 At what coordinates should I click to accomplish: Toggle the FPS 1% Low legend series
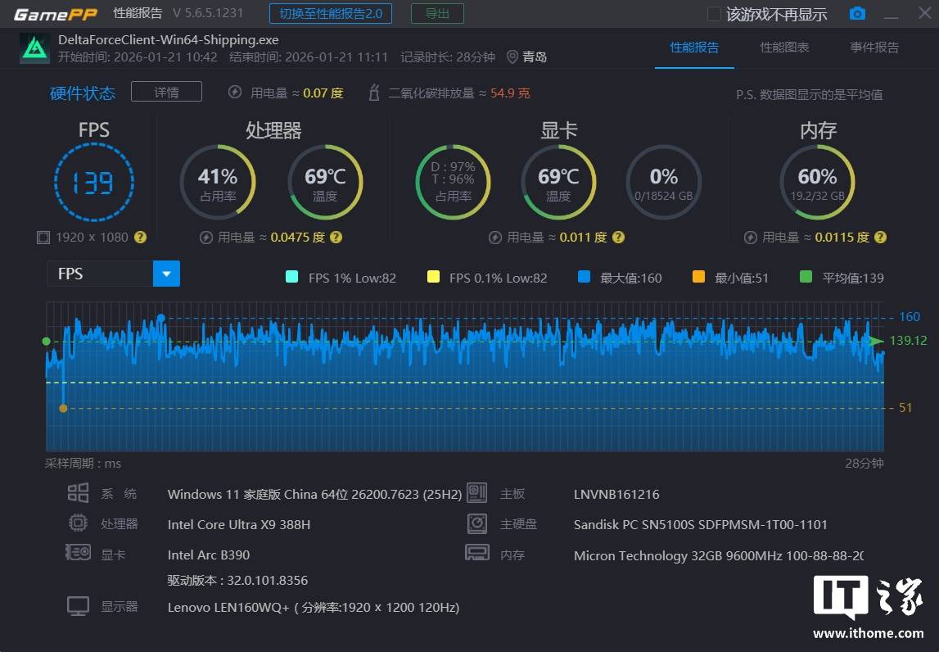(292, 277)
